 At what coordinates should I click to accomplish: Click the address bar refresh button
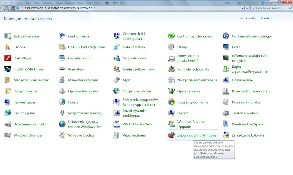click(247, 8)
